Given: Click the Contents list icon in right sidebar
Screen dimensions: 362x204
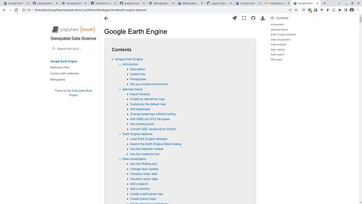Looking at the screenshot, I should click(272, 18).
